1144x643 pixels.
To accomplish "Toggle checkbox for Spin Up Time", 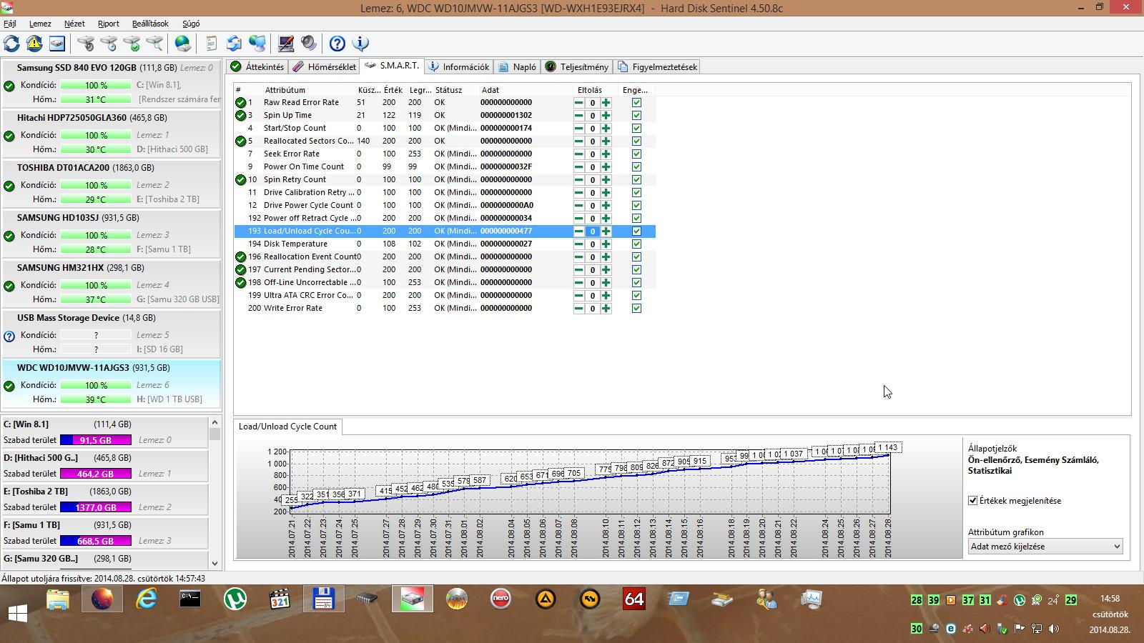I will 636,115.
